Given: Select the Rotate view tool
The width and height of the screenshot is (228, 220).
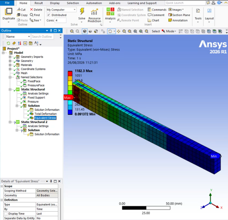Looking at the screenshot, I should point(110,31).
